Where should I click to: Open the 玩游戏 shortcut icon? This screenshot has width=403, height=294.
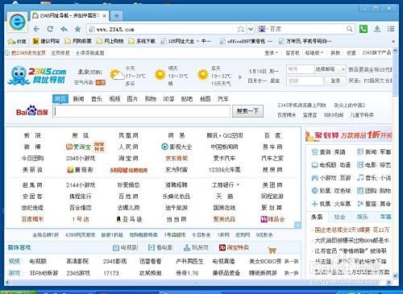[196, 247]
